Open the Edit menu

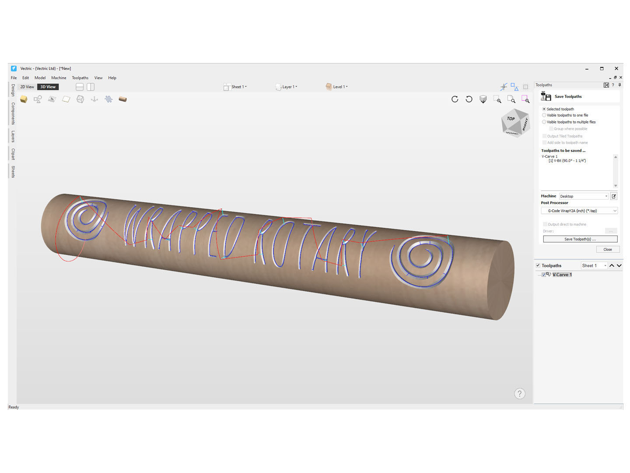(26, 78)
